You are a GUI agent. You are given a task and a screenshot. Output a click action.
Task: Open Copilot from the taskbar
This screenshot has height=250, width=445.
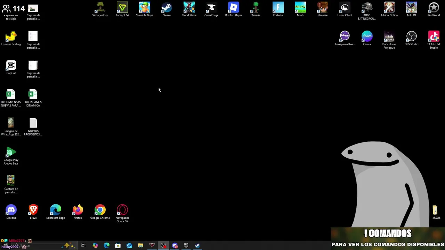pyautogui.click(x=95, y=245)
